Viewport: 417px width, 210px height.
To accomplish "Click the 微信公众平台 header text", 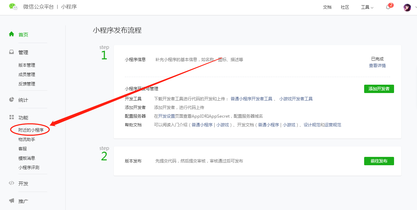I will click(38, 7).
